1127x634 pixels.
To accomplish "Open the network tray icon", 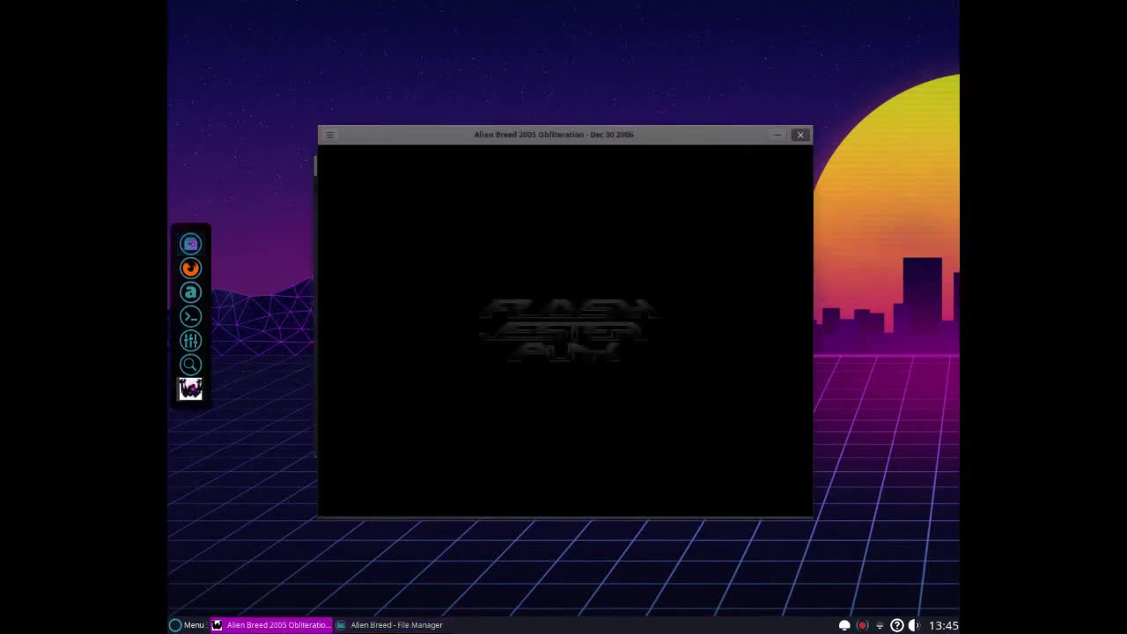I will [880, 625].
